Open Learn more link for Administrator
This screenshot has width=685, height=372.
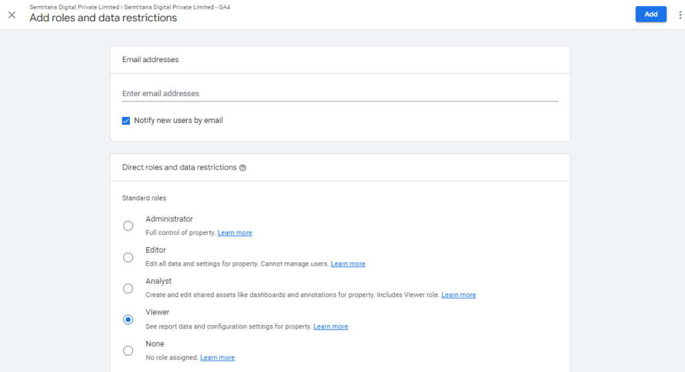click(235, 233)
